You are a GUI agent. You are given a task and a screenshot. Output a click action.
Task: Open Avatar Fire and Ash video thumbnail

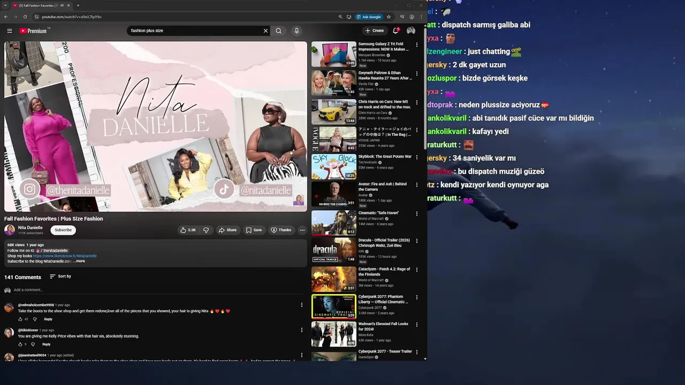coord(334,194)
